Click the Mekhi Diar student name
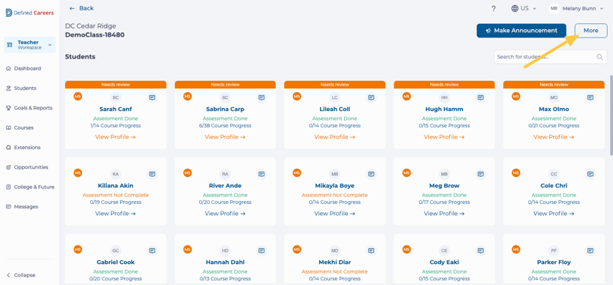613x285 pixels. click(x=334, y=262)
